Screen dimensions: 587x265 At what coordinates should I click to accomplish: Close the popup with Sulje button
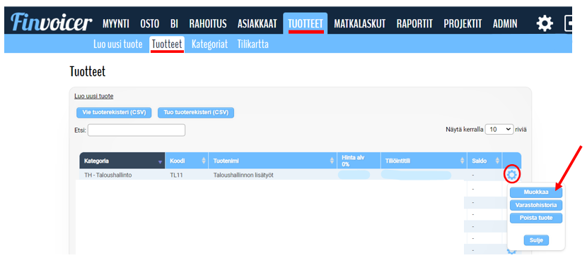click(536, 240)
